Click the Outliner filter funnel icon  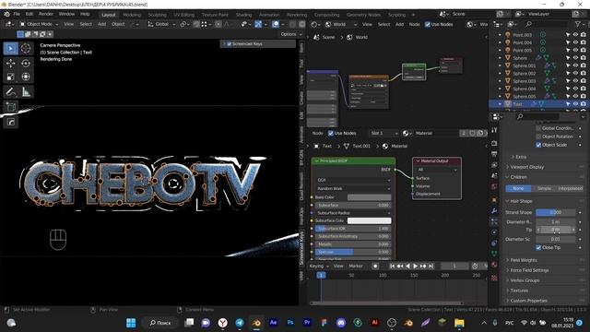(578, 24)
